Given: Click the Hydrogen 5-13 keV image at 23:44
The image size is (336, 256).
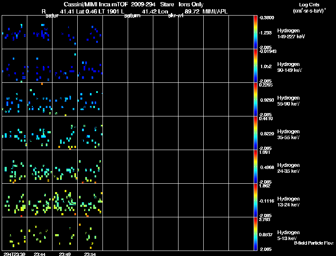Looking at the screenshot, I should click(x=39, y=234).
